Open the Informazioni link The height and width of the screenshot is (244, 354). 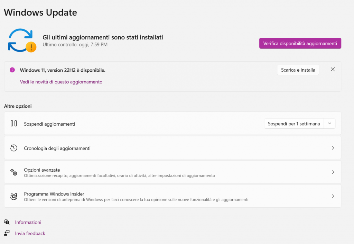point(28,222)
